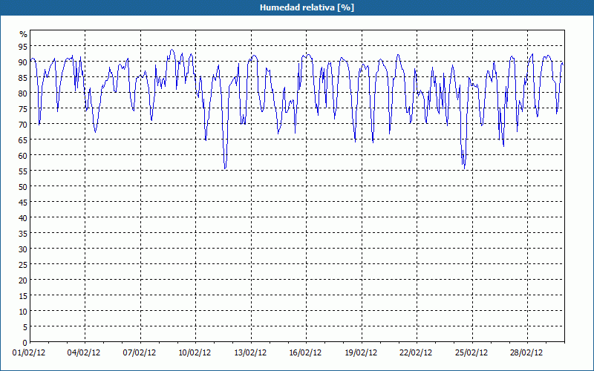Click the 07/02/12 date label

140,353
